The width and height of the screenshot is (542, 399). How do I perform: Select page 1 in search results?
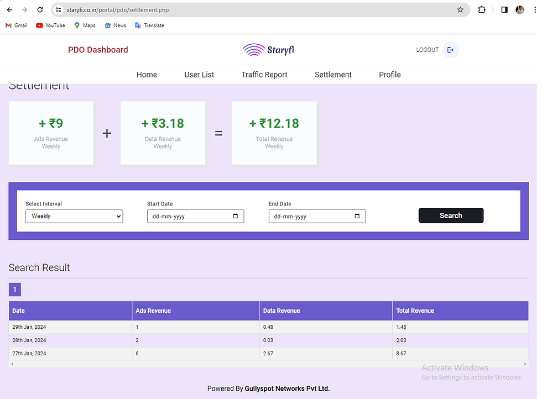click(x=14, y=289)
